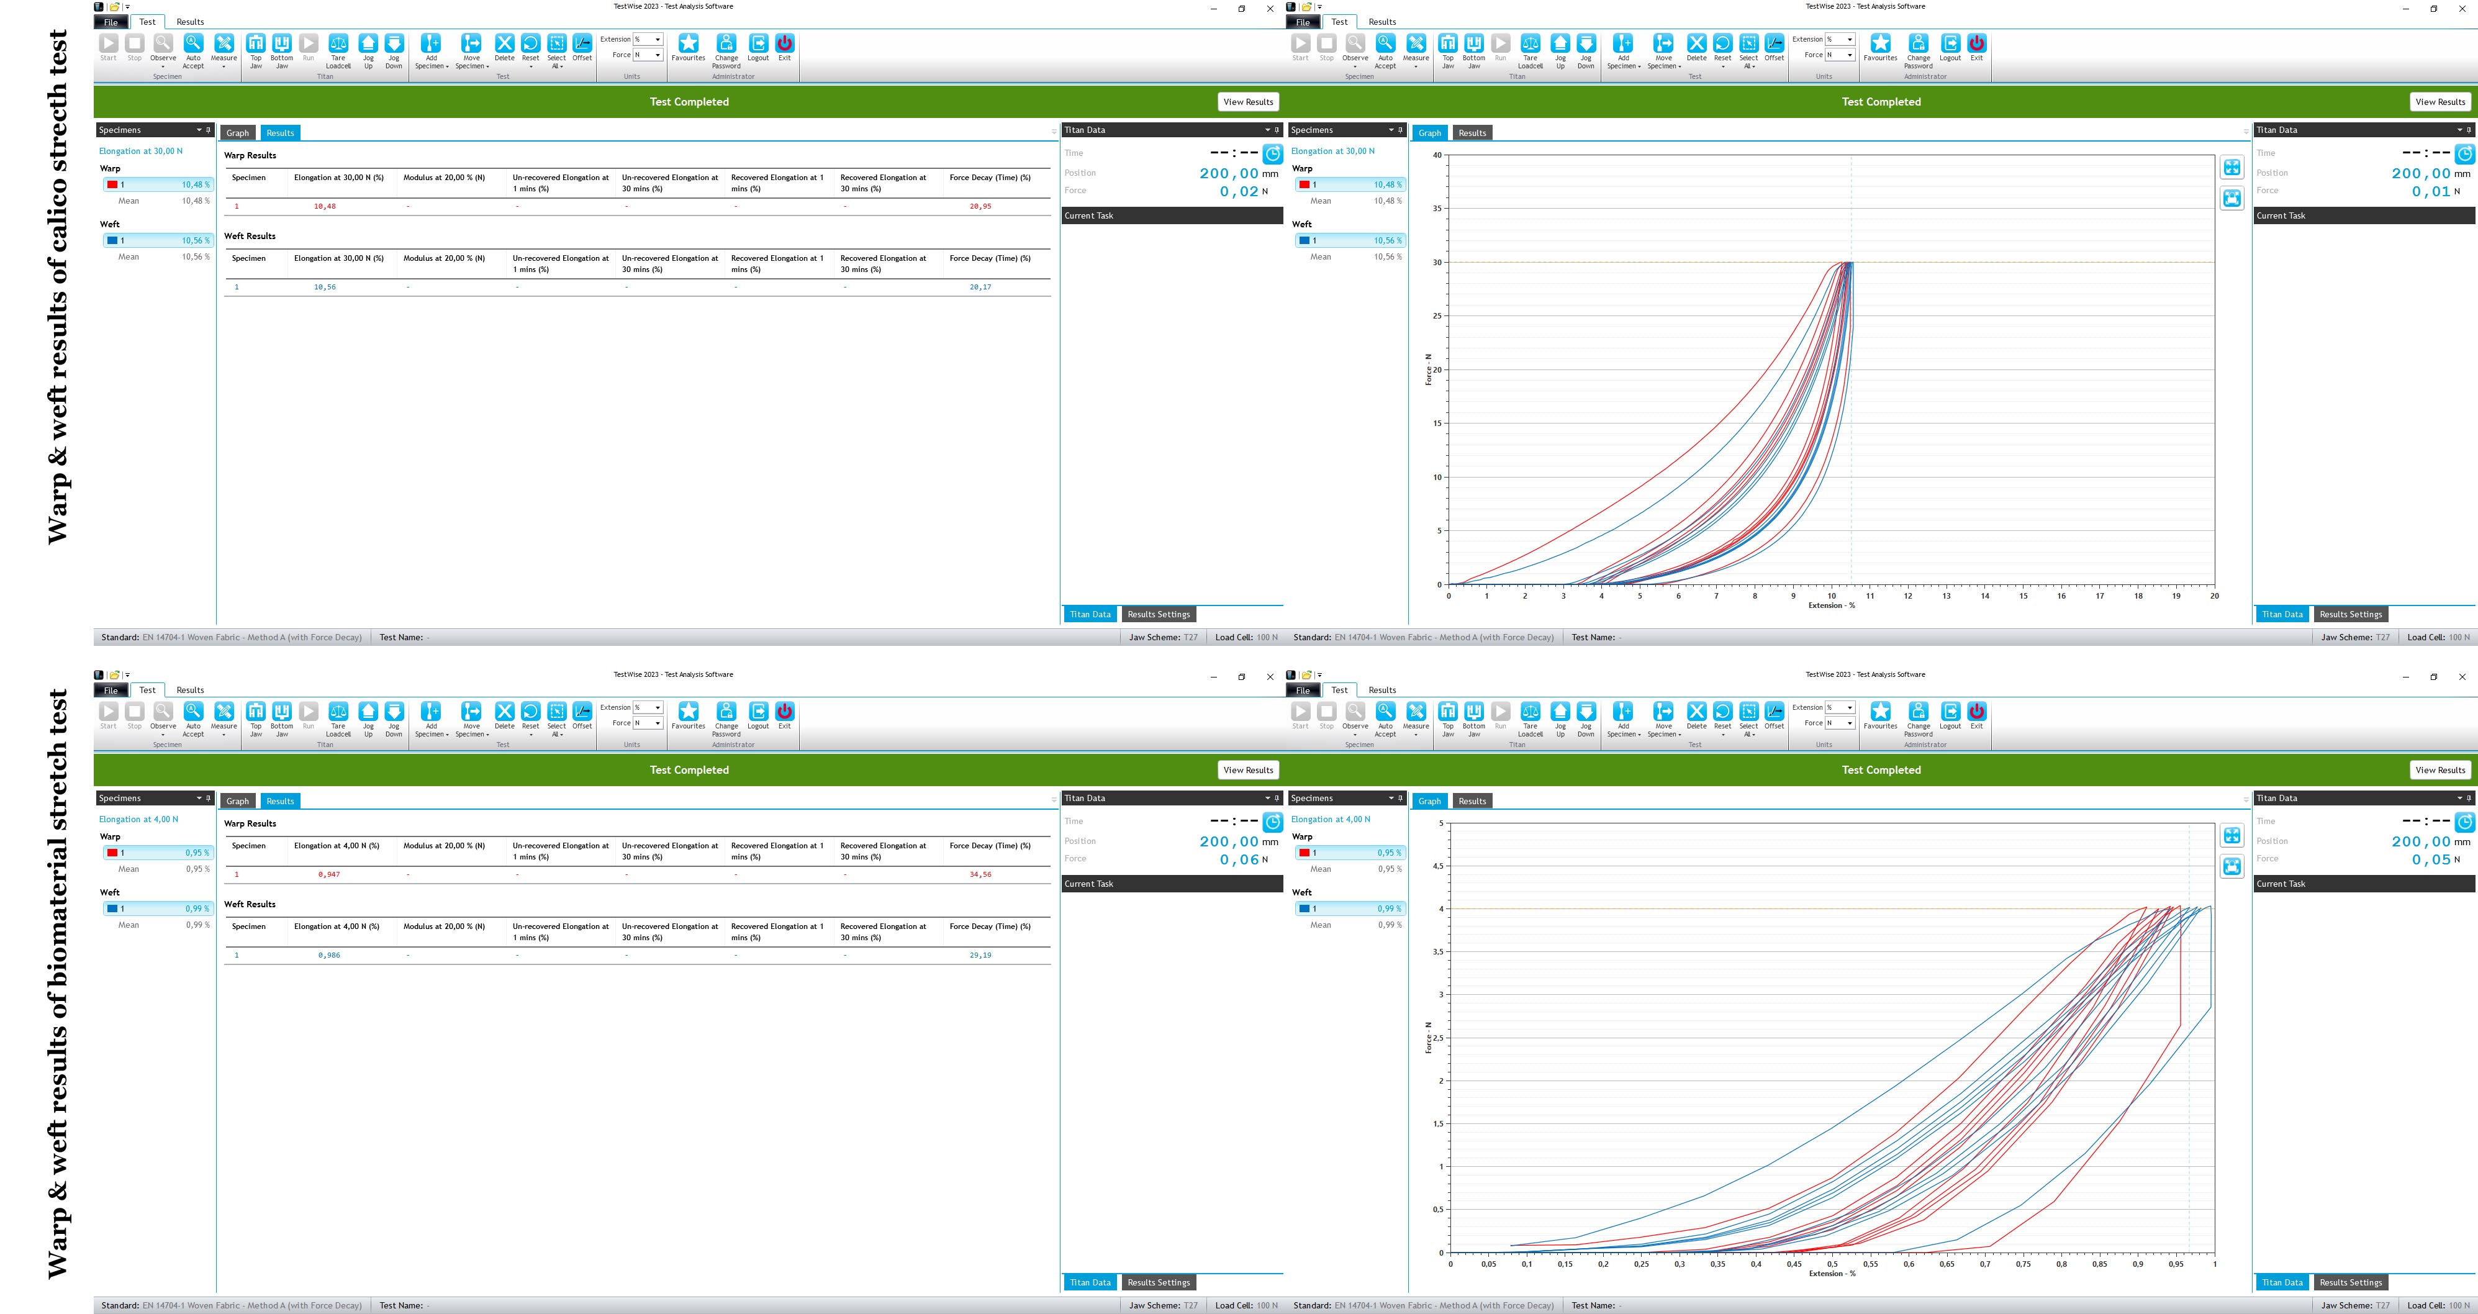Toggle Titan Data panel pin in top-left window
This screenshot has height=1314, width=2478.
coord(1277,130)
